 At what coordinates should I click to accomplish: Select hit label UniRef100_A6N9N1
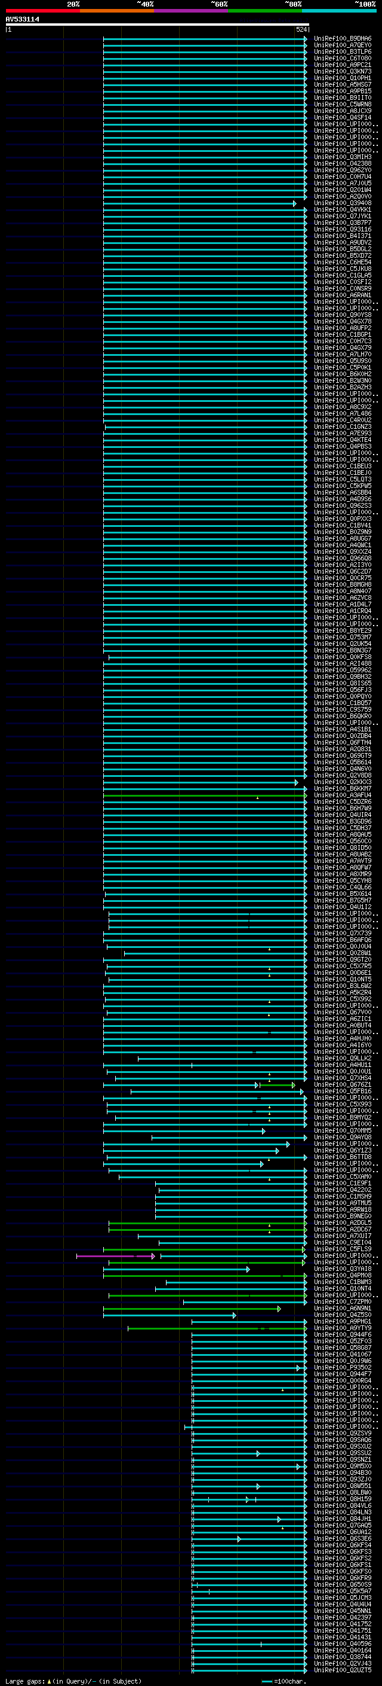pos(343,1307)
